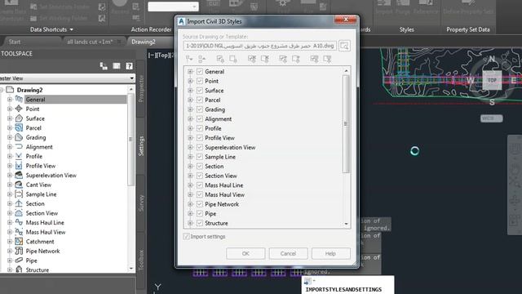Uncheck the General styles checkbox in dialog

coord(200,71)
